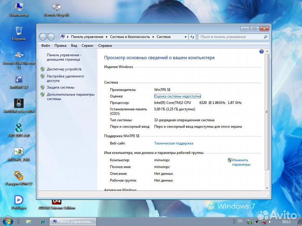Click the search magnifier icon
This screenshot has height=226, width=302.
[266, 37]
